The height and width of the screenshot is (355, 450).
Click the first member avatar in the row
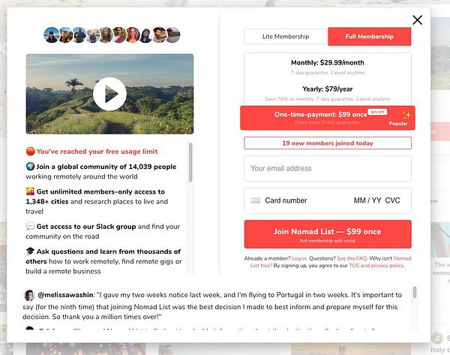(52, 35)
